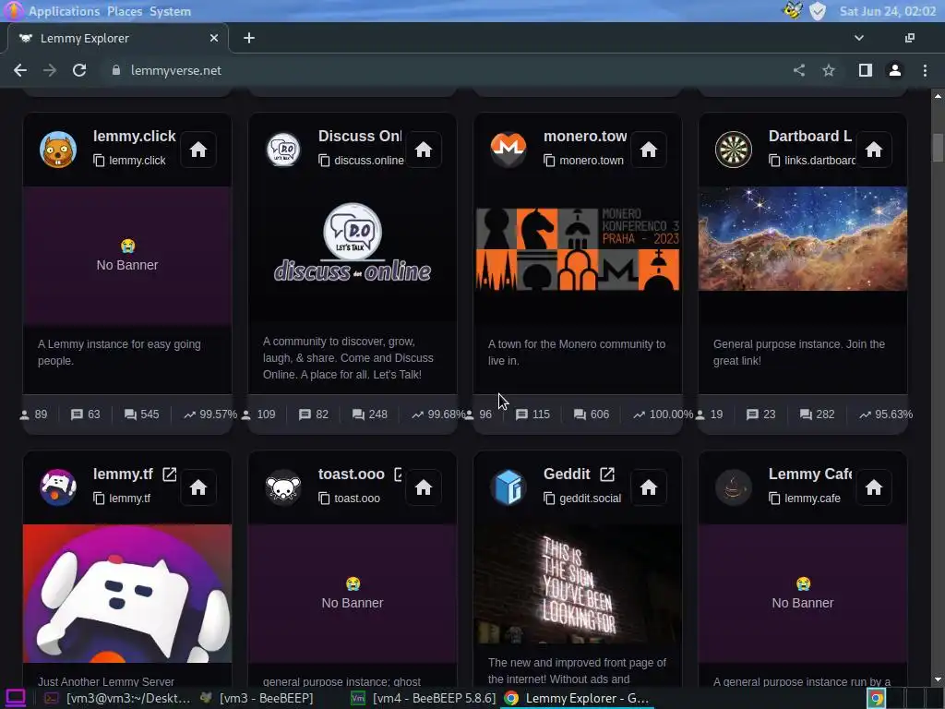Copy the links.dartboard domain via copy icon
This screenshot has width=945, height=709.
[x=774, y=161]
